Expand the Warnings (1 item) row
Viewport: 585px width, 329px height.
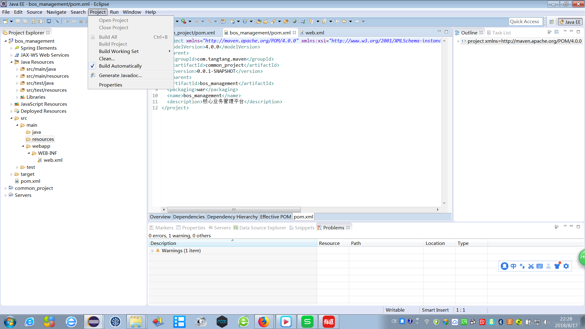pyautogui.click(x=152, y=250)
